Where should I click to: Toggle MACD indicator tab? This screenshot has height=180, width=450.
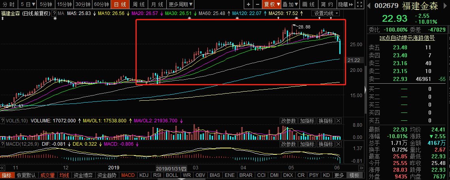128,175
